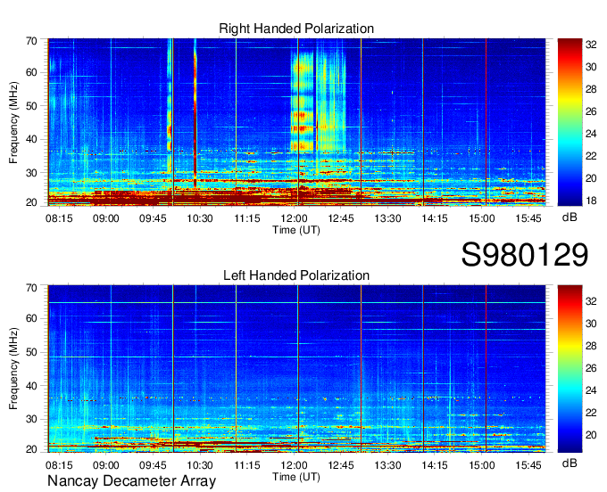Click the 20 MHz tick on the bottom plot
This screenshot has height=492, width=607.
[x=31, y=449]
